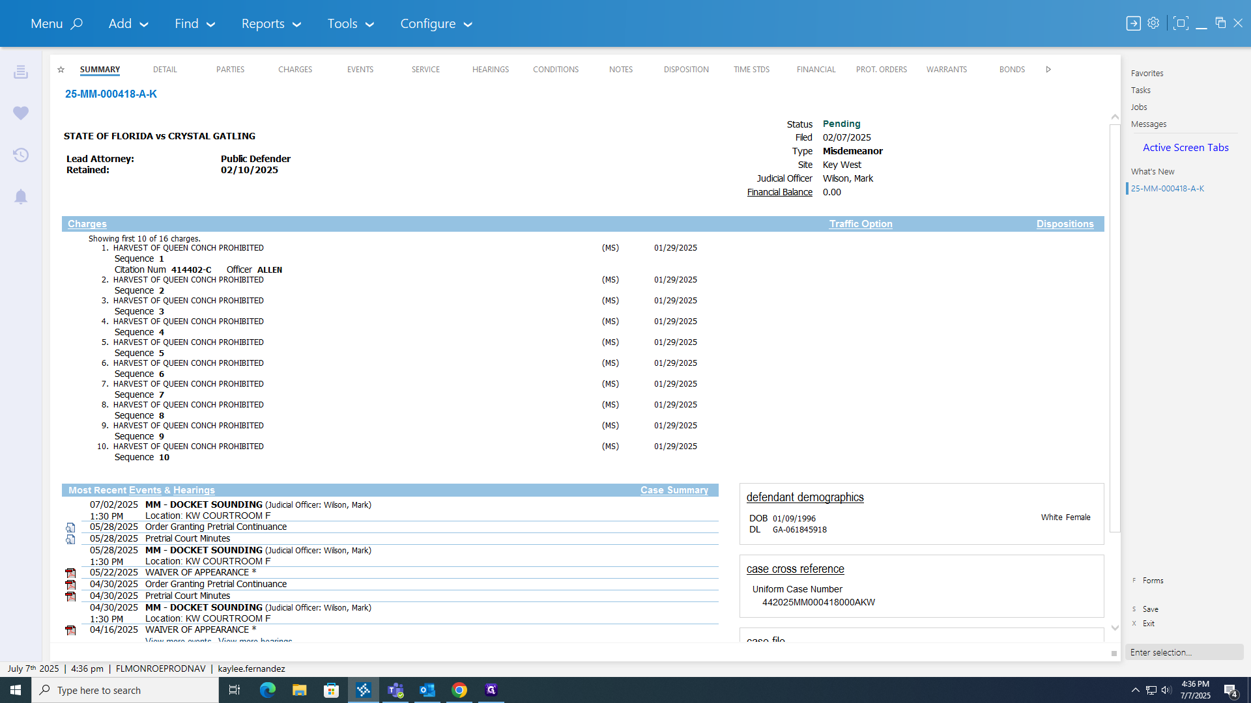Open the notification center icon in system tray

click(1230, 690)
